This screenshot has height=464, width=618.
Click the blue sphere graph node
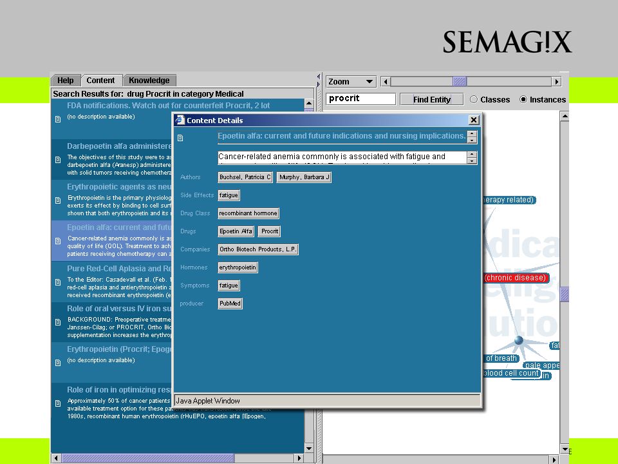pyautogui.click(x=519, y=340)
